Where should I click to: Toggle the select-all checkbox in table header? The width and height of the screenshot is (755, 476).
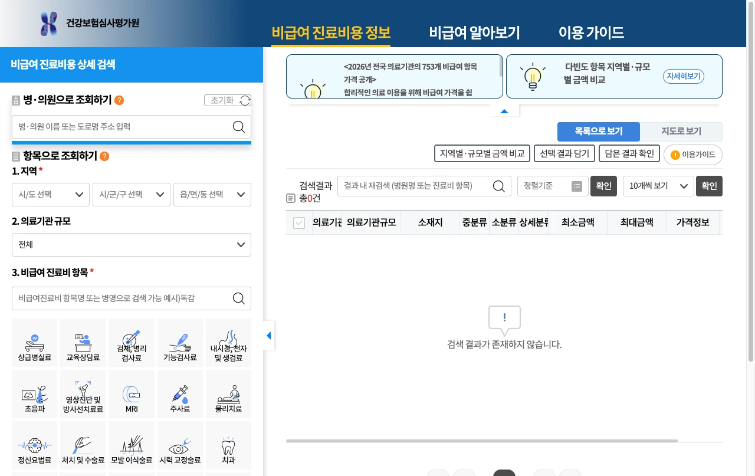click(299, 223)
